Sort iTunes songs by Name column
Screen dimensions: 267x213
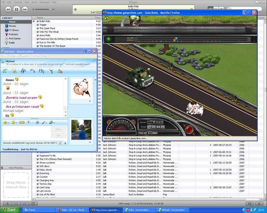pos(63,18)
